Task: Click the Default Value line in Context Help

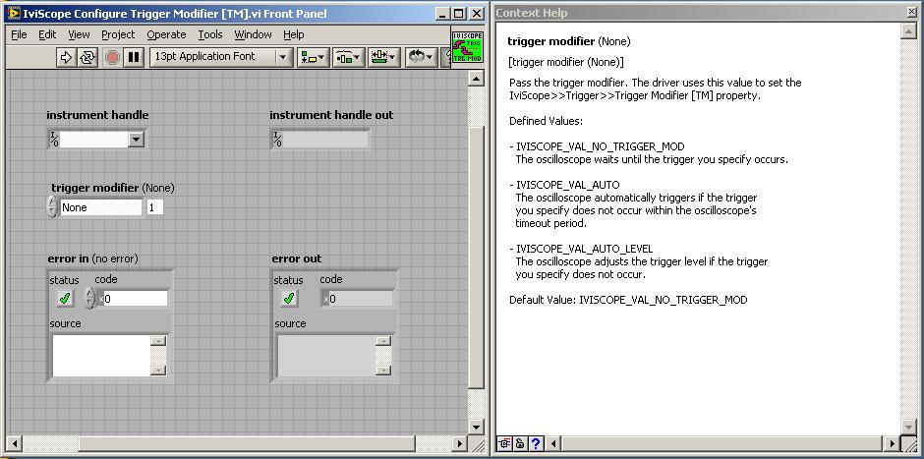Action: point(628,300)
